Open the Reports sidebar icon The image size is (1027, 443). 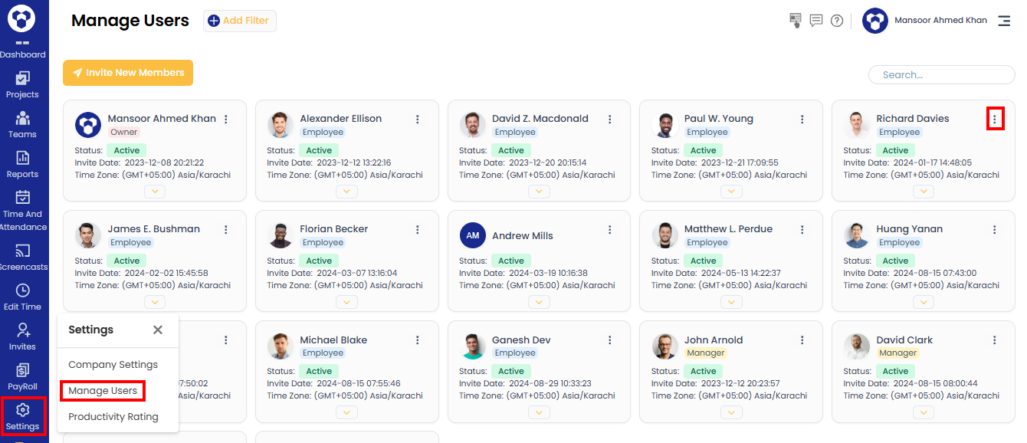[22, 164]
